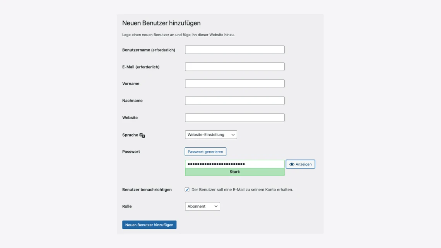This screenshot has height=248, width=441.
Task: Expand the Rolle dropdown showing Abonnent
Action: tap(202, 206)
